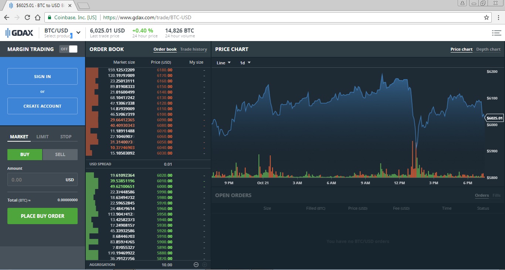Open the Orders tab in Open Orders
The height and width of the screenshot is (270, 505).
(482, 195)
